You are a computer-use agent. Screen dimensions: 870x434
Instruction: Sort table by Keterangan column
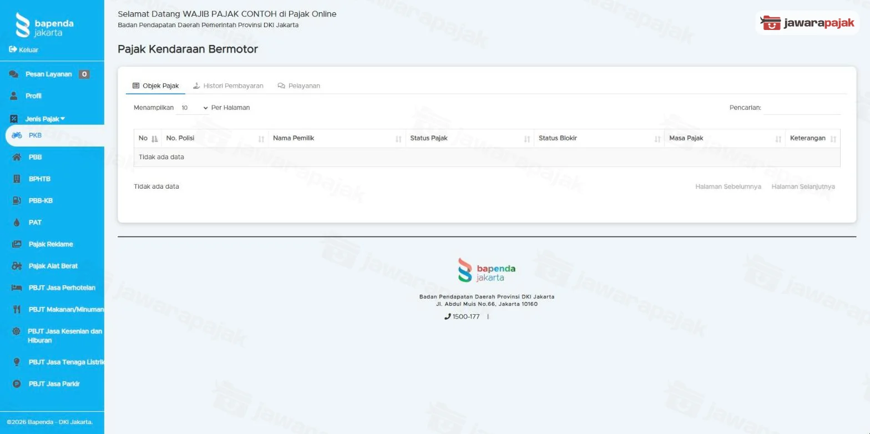point(813,138)
